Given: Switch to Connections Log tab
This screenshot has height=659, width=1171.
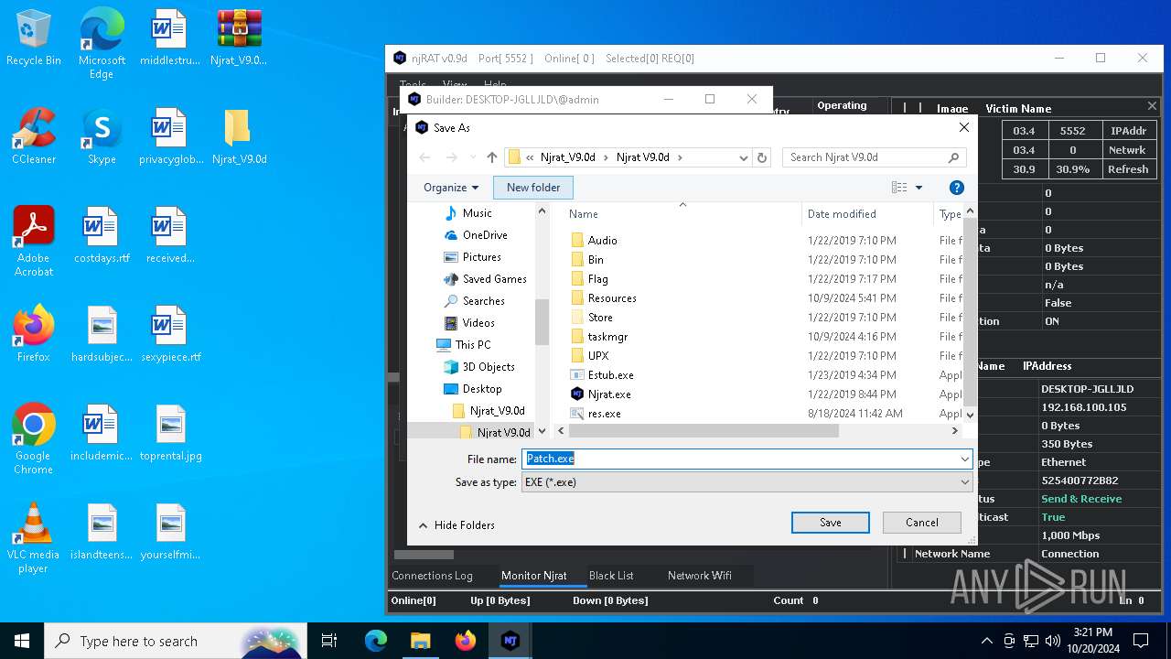Looking at the screenshot, I should [432, 576].
